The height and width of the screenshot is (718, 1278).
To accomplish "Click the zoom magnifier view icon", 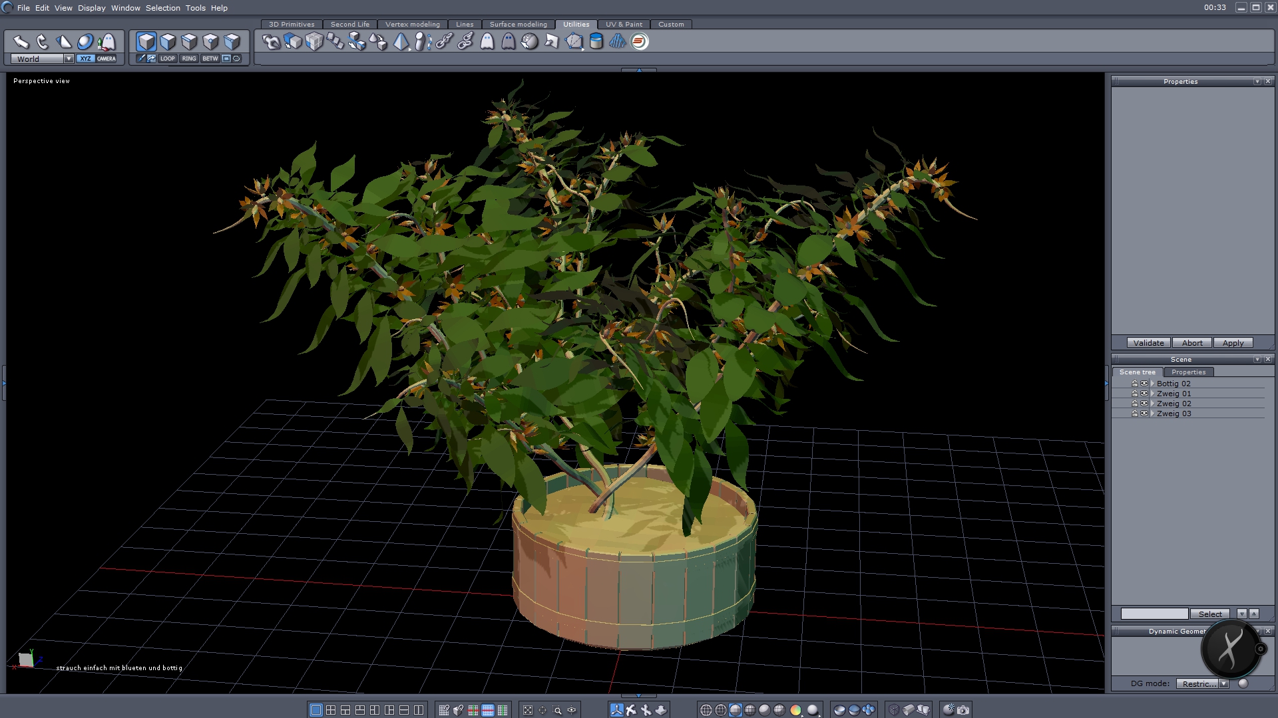I will [x=558, y=710].
